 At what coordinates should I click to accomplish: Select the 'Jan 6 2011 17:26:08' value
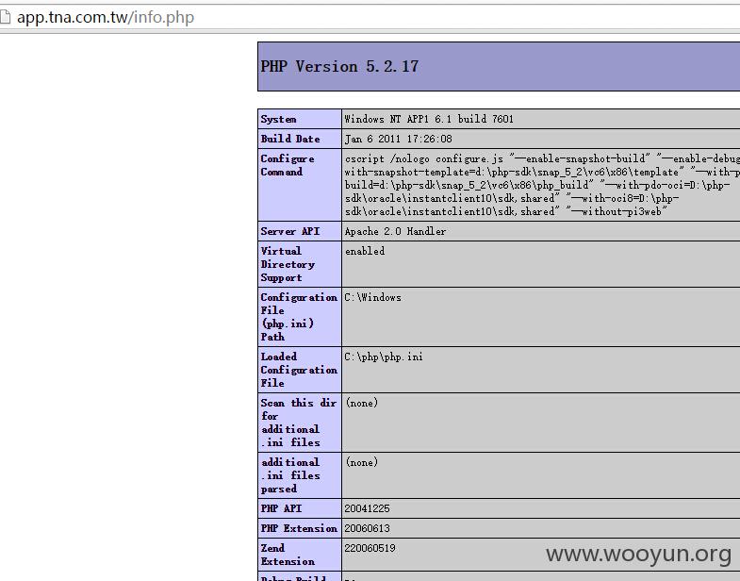tap(399, 139)
